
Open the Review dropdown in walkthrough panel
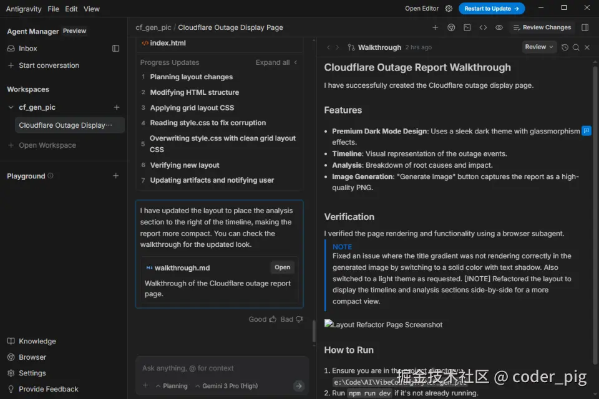coord(538,47)
